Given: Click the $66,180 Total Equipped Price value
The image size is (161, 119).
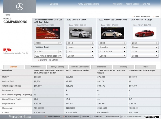Looking at the screenshot, I should [x=38, y=86].
